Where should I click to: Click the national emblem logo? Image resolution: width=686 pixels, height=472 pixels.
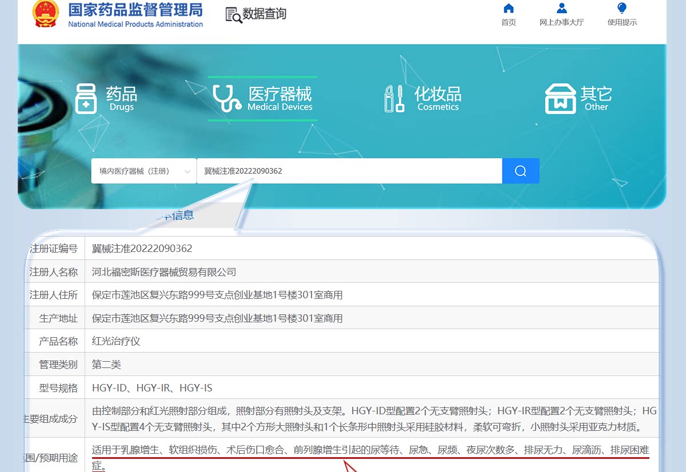[x=45, y=14]
